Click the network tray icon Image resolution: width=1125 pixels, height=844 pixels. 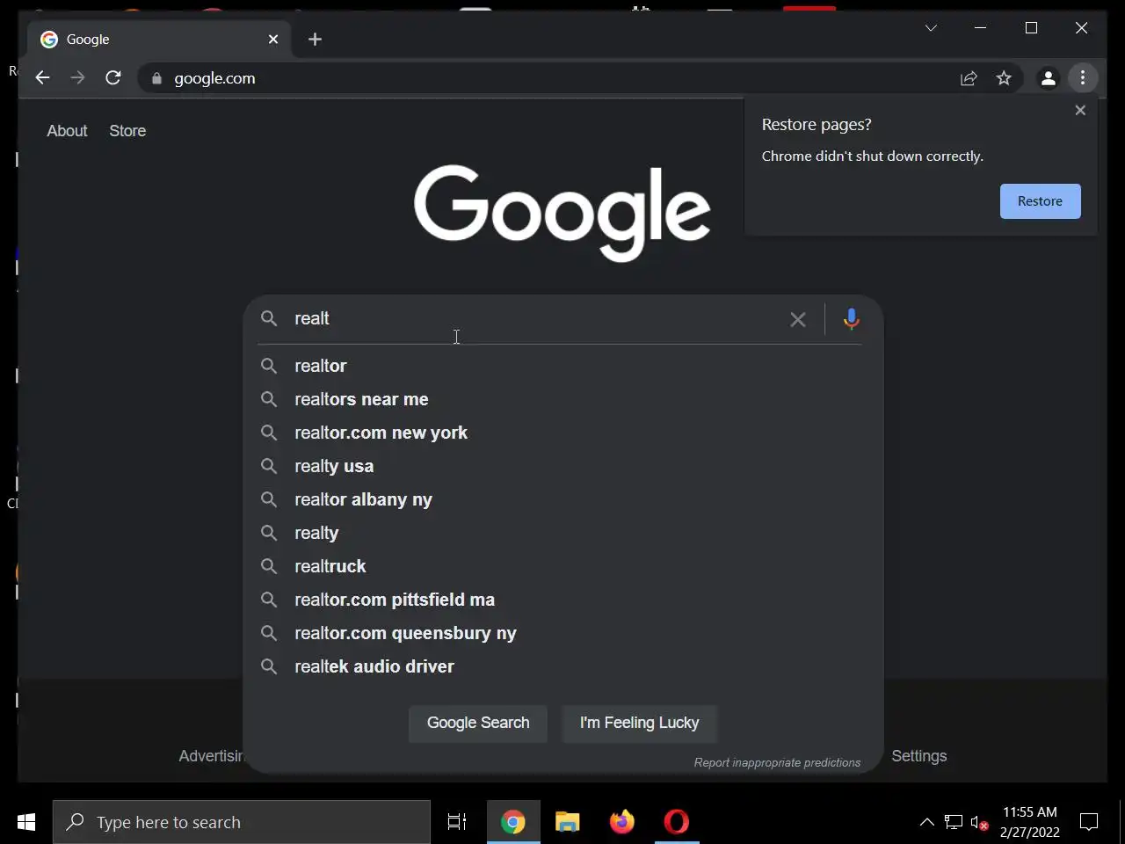point(954,822)
